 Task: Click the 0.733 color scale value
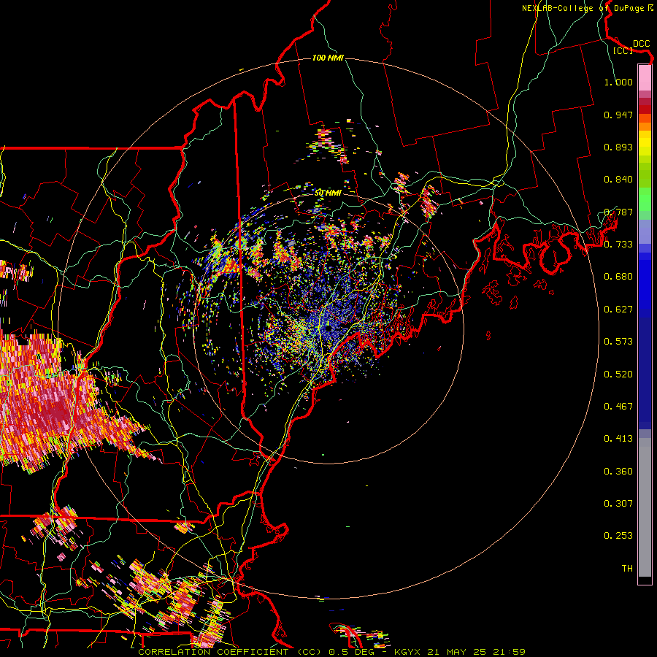click(618, 245)
